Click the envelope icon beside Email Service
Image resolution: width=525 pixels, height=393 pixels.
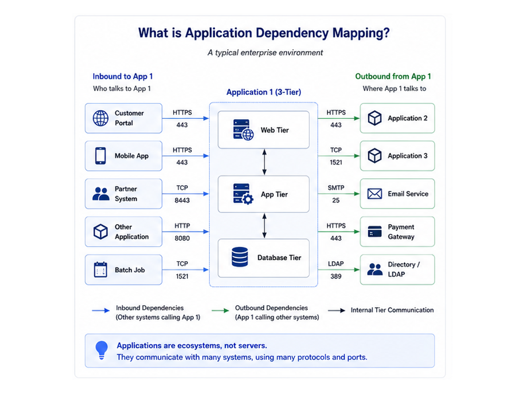point(375,194)
